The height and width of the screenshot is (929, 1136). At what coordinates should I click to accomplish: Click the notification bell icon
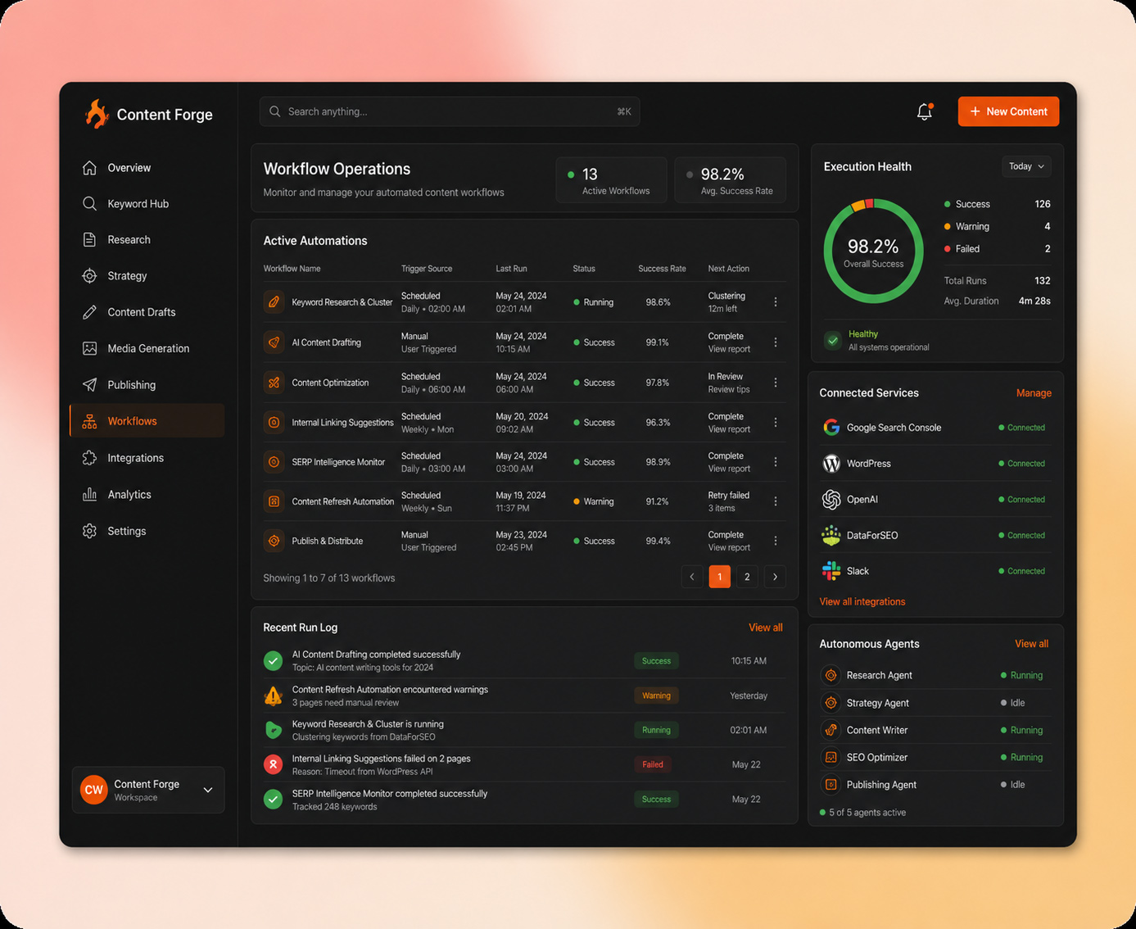(925, 111)
